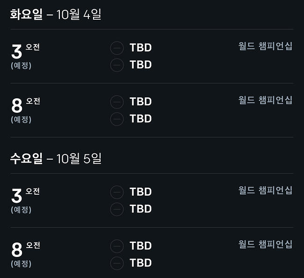Viewport: 304px width, 278px height.
Task: Click first team placeholder icon, Wednesday 8 오전 match
Action: click(x=117, y=246)
